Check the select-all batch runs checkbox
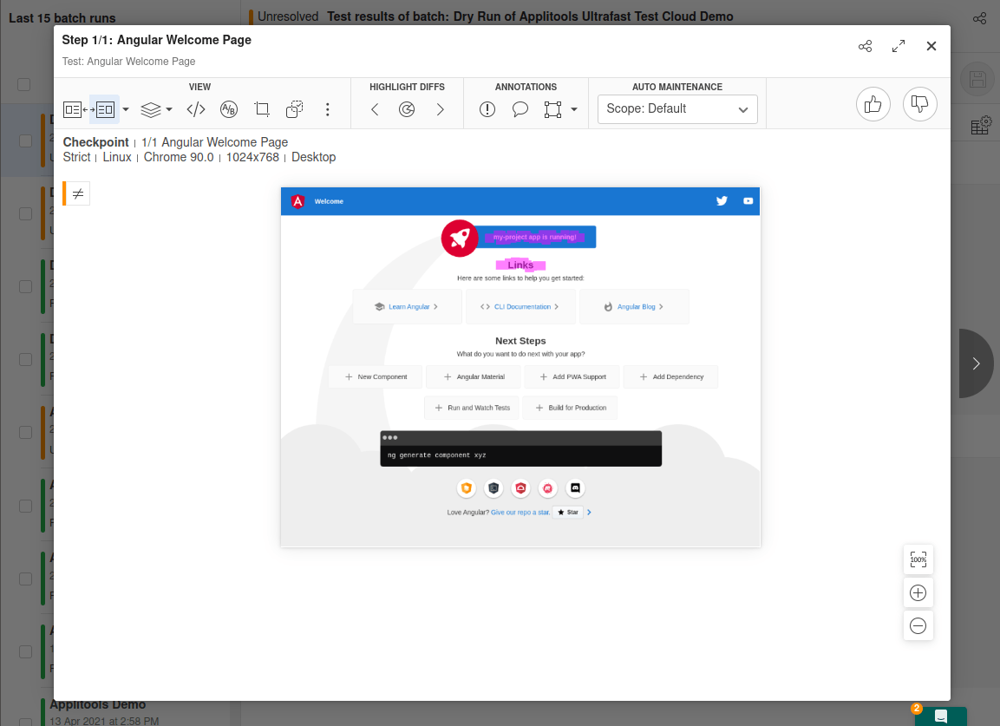Screen dimensions: 1000x726 coord(24,84)
